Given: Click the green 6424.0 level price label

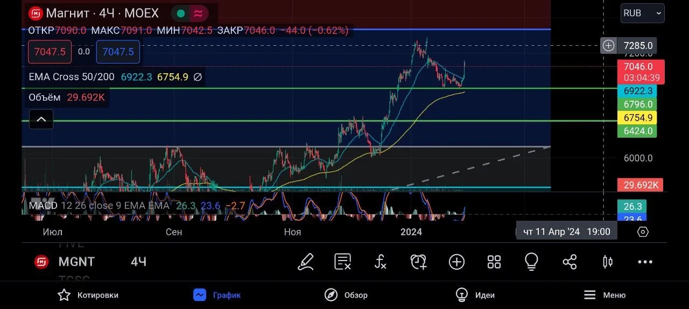Looking at the screenshot, I should [x=637, y=131].
